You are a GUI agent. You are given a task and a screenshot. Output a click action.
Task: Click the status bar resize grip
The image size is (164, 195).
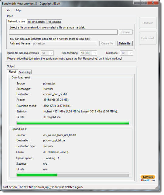pyautogui.click(x=156, y=187)
